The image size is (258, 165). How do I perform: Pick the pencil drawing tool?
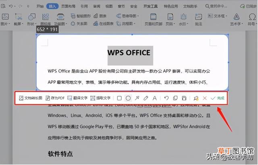coord(146,98)
